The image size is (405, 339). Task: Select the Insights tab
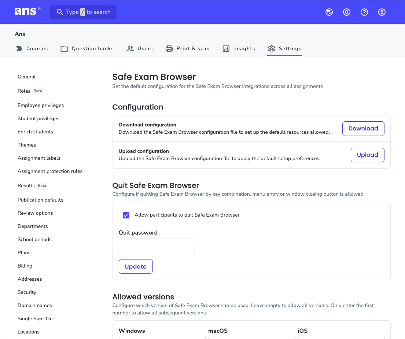239,48
